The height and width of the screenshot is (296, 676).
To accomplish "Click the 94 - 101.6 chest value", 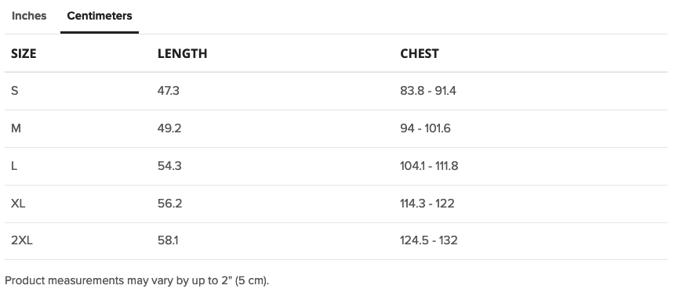I will pos(426,128).
